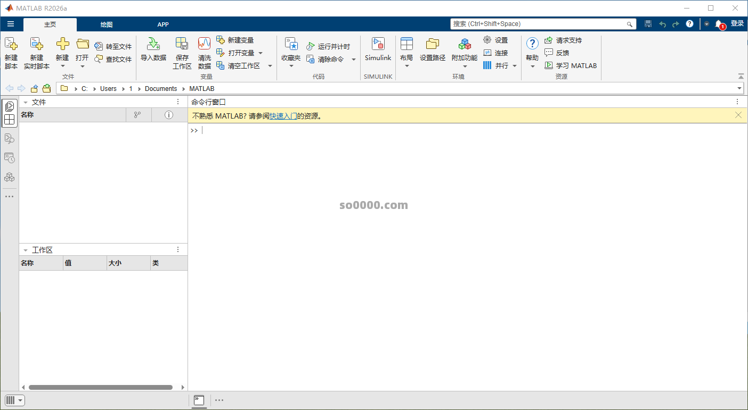Viewport: 748px width, 410px height.
Task: Click the 反馈 feedback icon
Action: pos(549,53)
